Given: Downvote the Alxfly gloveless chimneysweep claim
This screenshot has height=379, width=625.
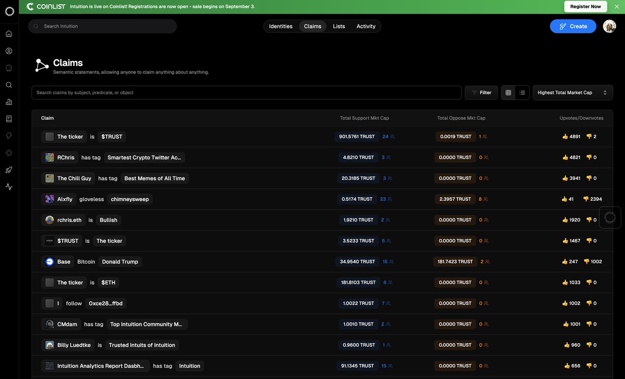Looking at the screenshot, I should click(586, 199).
